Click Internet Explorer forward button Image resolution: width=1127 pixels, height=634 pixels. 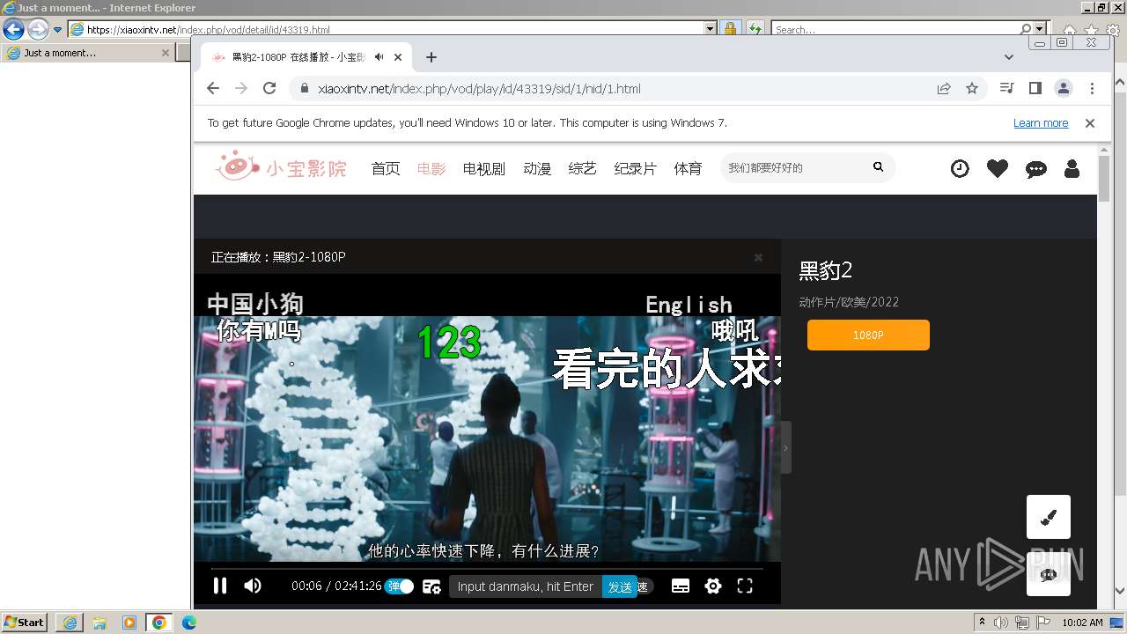click(x=37, y=29)
